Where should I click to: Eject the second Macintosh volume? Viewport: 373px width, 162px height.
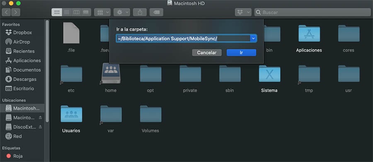point(40,117)
